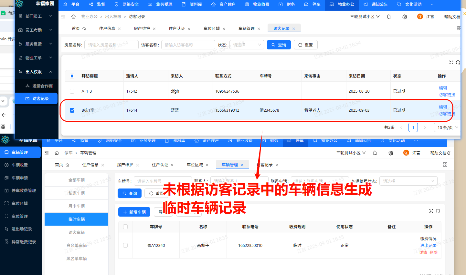Click fullscreen icon above visitor table
The image size is (466, 275).
[x=451, y=62]
